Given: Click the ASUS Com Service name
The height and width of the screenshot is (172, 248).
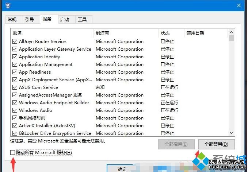Looking at the screenshot, I should pos(39,87).
